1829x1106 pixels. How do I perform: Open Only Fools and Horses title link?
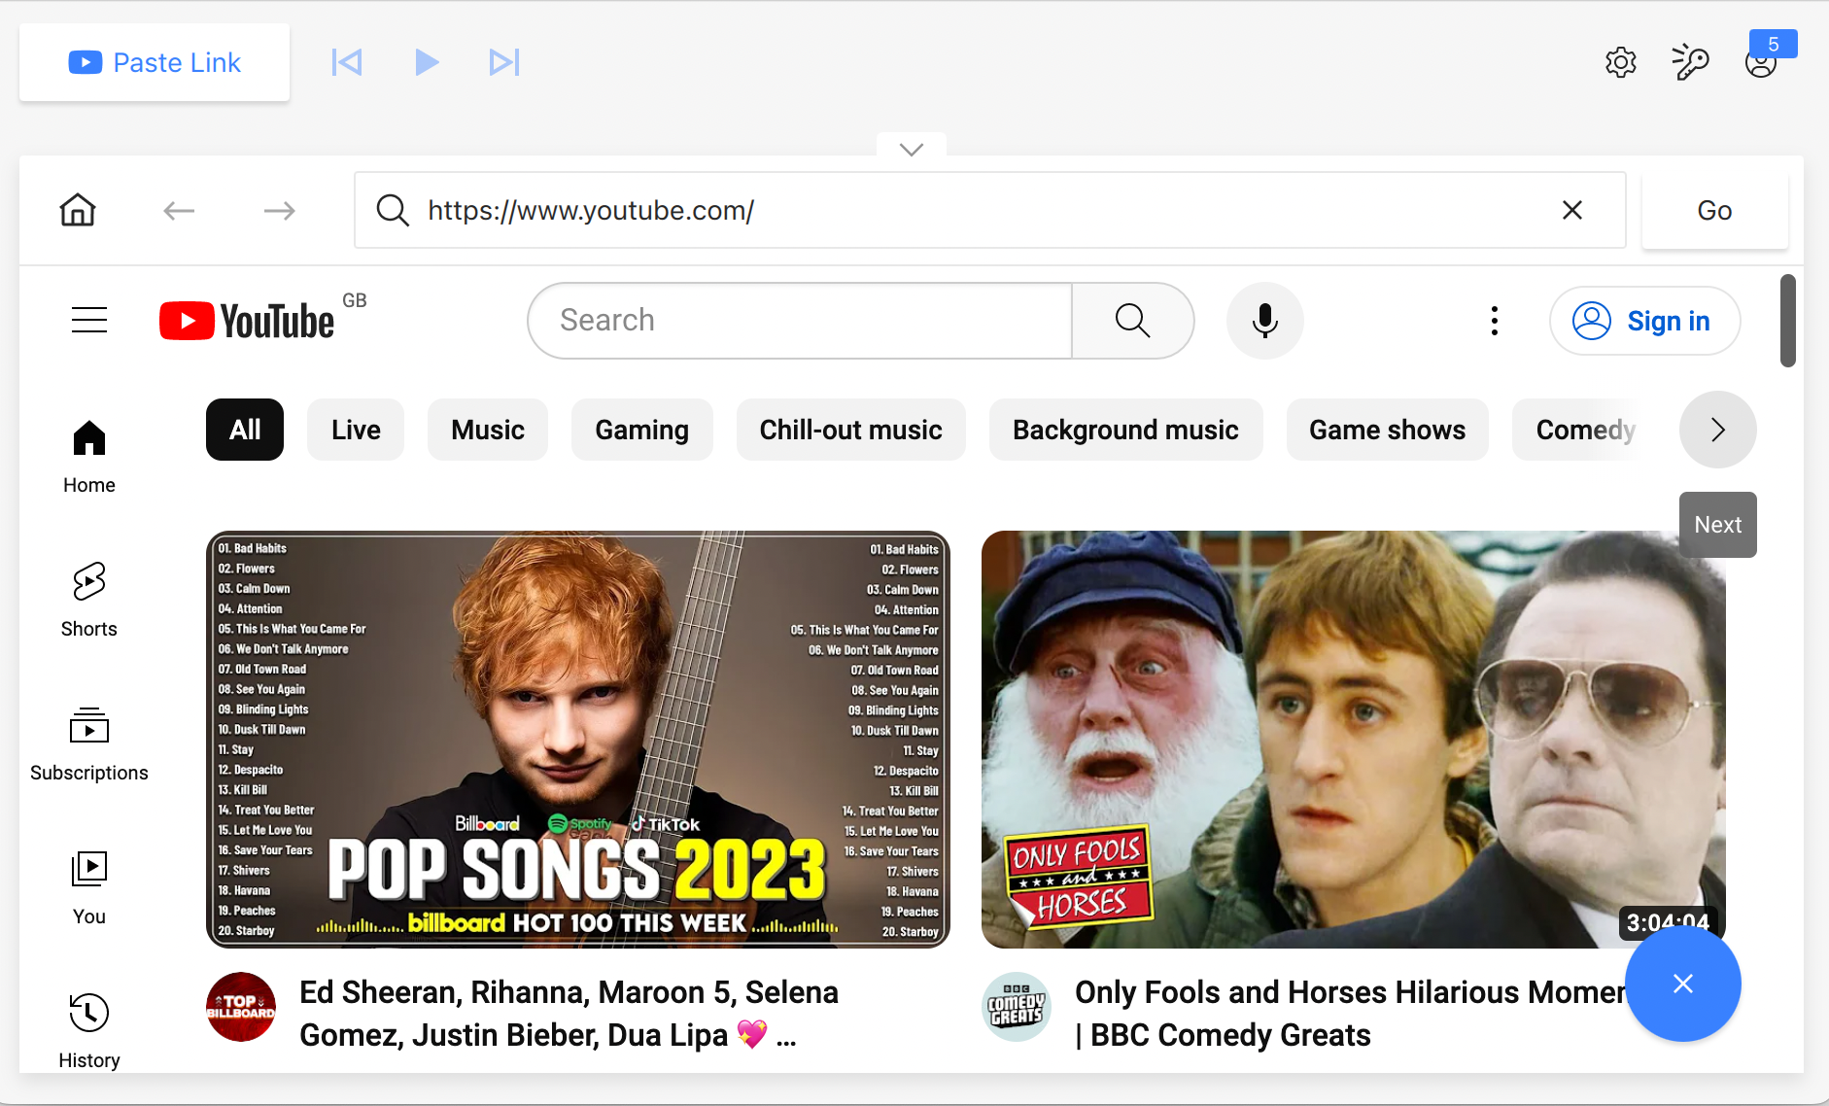coord(1351,1014)
